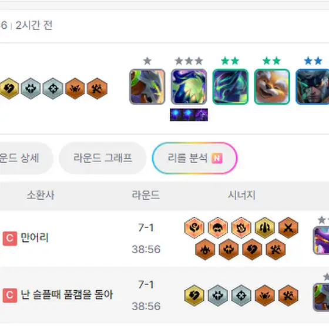Click the red C badge beside 만어리

pos(9,239)
